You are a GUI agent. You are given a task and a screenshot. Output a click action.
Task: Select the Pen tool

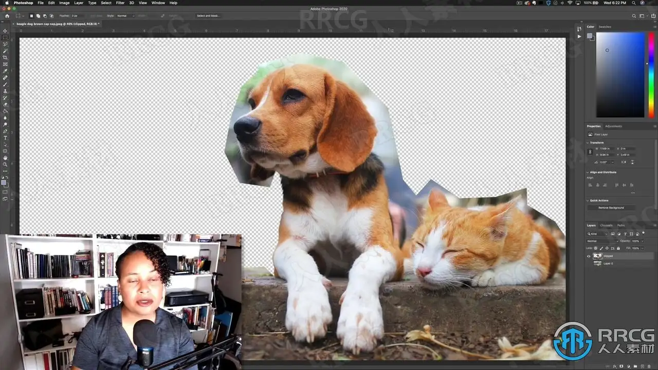(x=5, y=131)
